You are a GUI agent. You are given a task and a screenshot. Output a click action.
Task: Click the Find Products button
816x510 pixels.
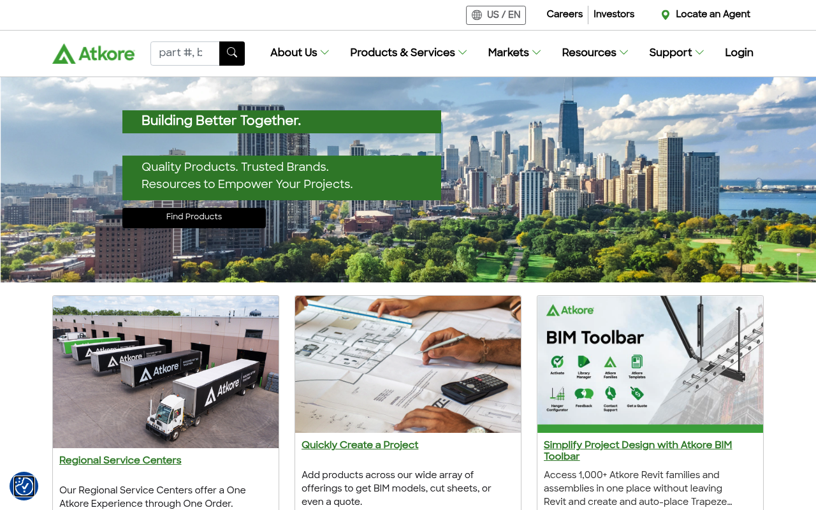pos(194,217)
